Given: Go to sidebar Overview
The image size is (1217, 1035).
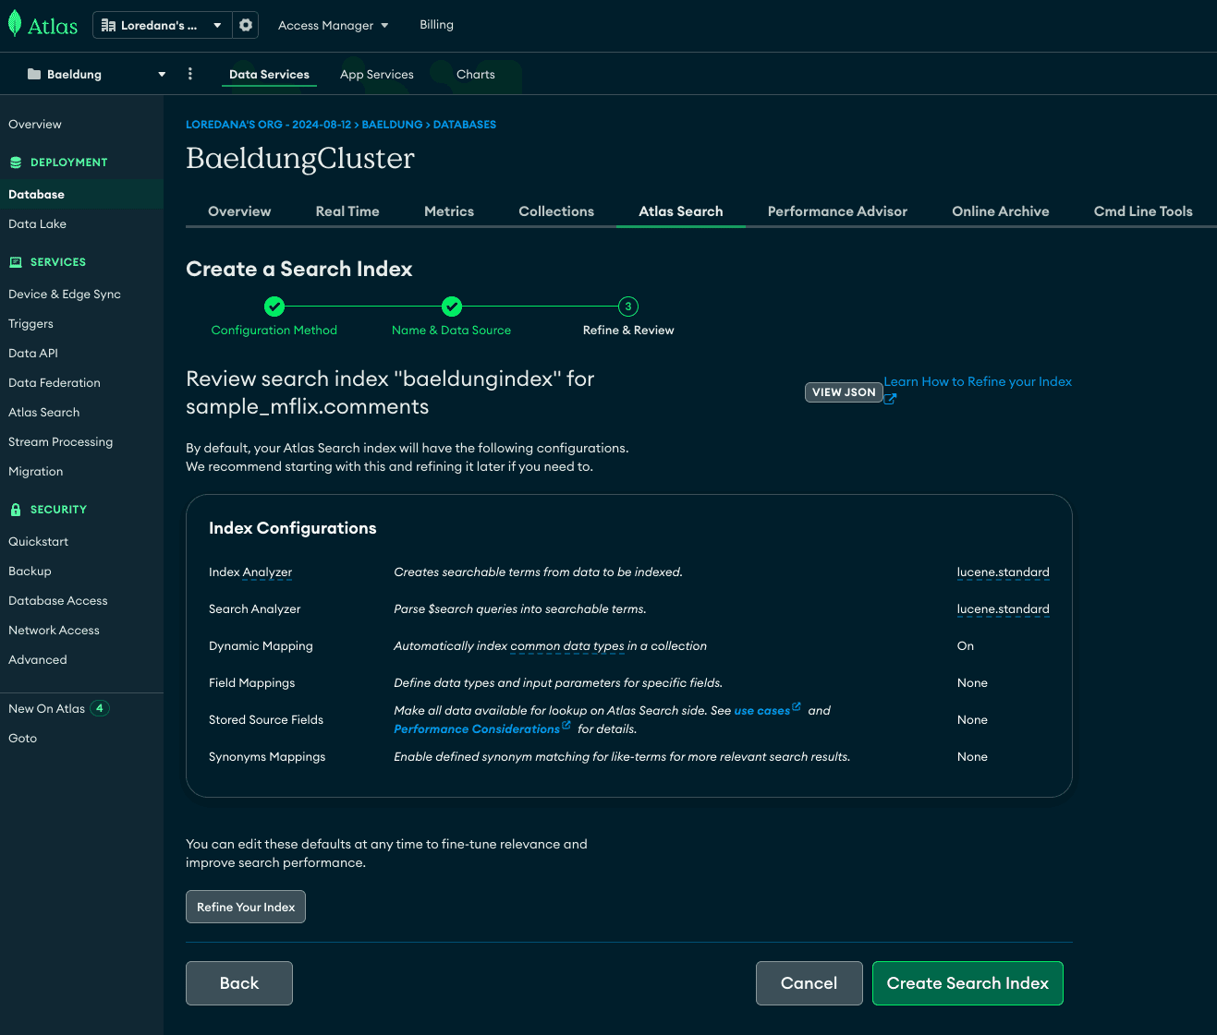Looking at the screenshot, I should point(35,125).
